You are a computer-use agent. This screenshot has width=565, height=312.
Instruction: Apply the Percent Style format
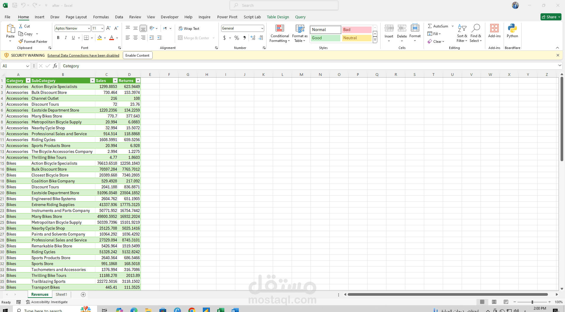coord(236,38)
